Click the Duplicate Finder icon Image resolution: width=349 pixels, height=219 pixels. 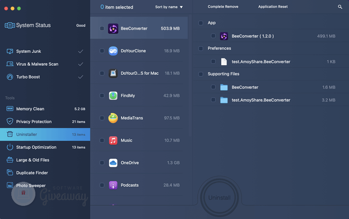pos(10,172)
